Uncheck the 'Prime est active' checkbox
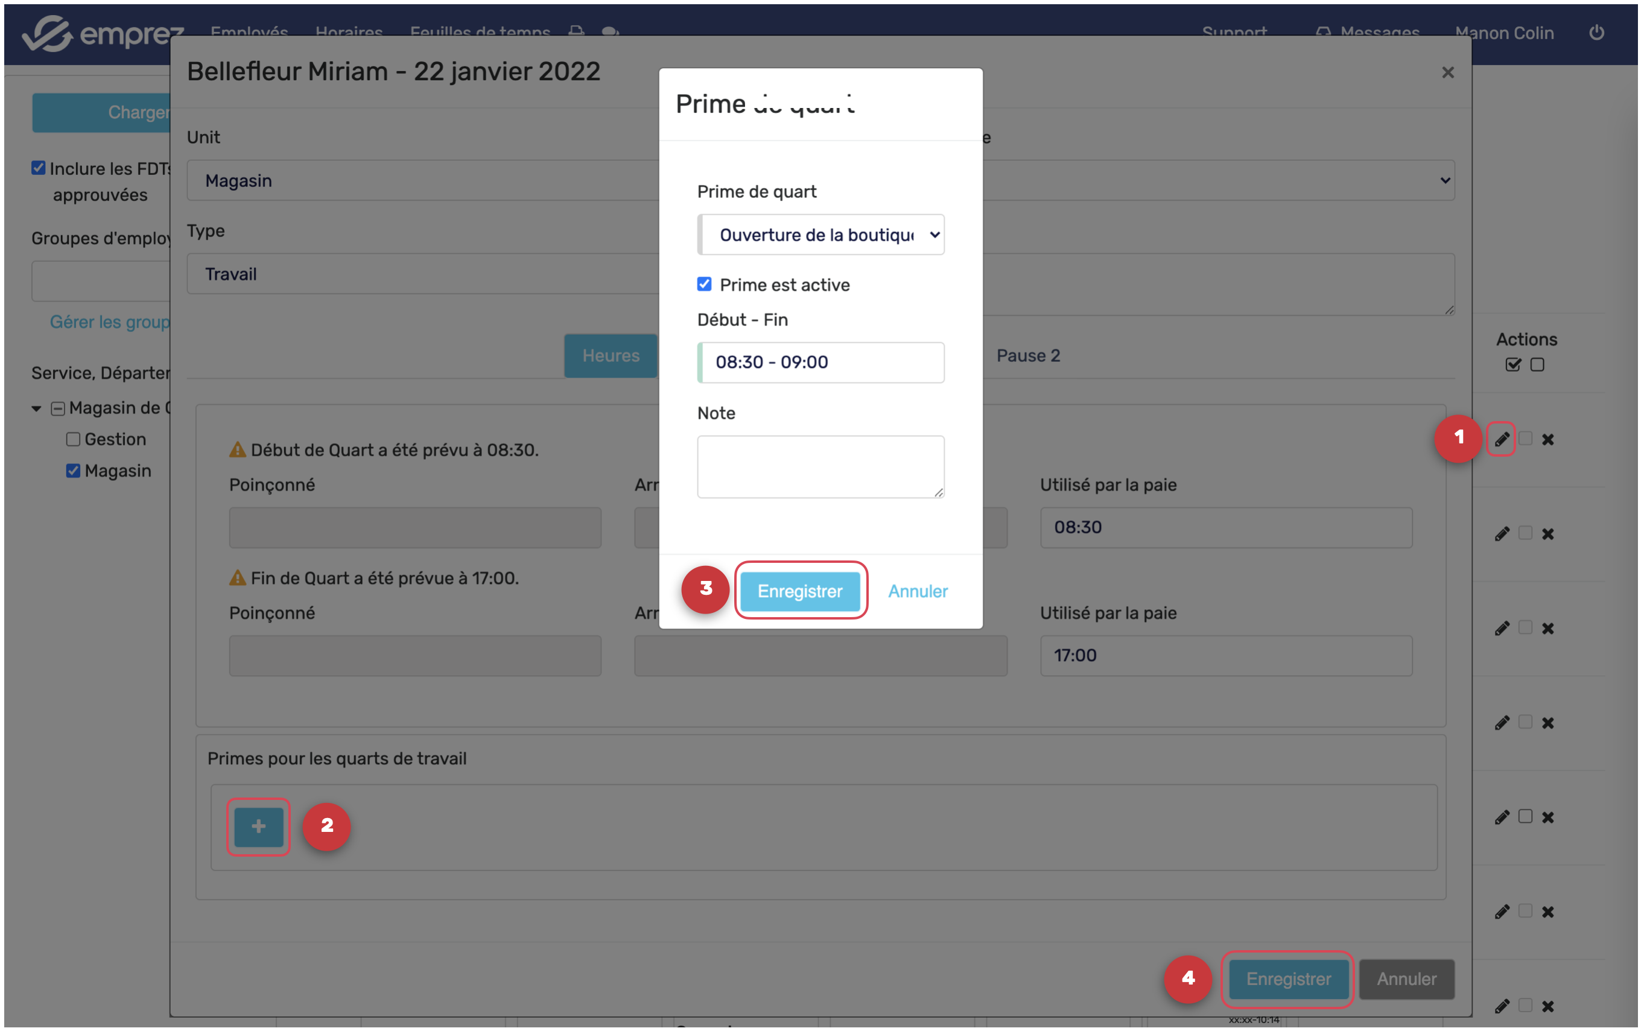 coord(704,285)
